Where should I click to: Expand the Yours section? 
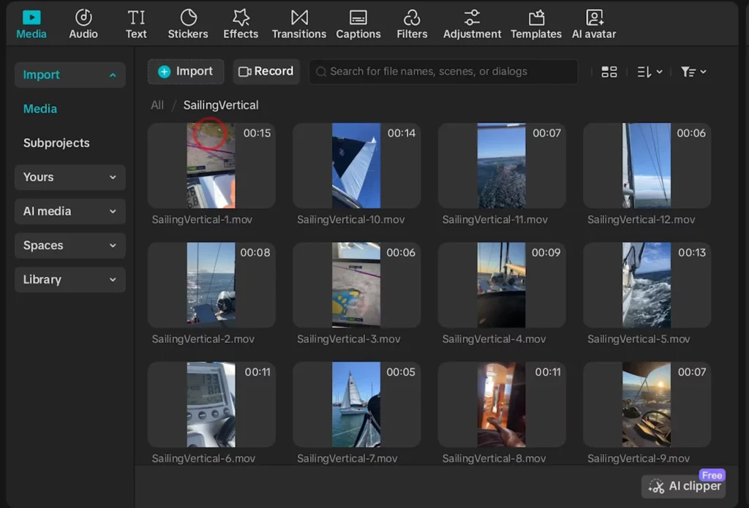(69, 177)
